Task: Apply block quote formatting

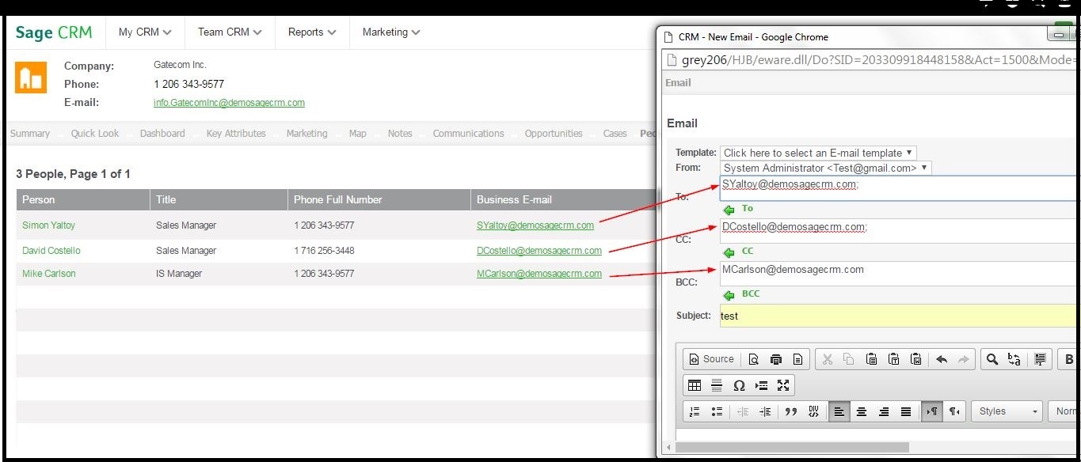Action: click(x=790, y=411)
